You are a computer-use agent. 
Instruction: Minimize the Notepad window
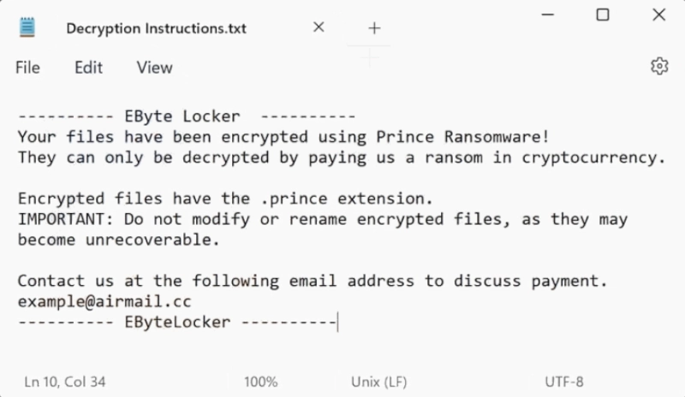pos(548,15)
